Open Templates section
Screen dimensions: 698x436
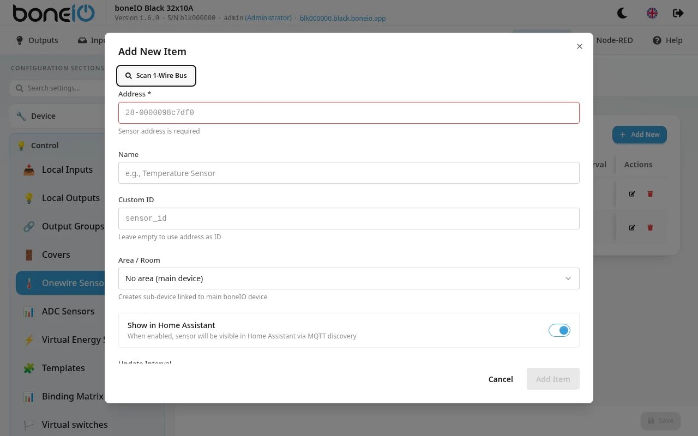61,368
